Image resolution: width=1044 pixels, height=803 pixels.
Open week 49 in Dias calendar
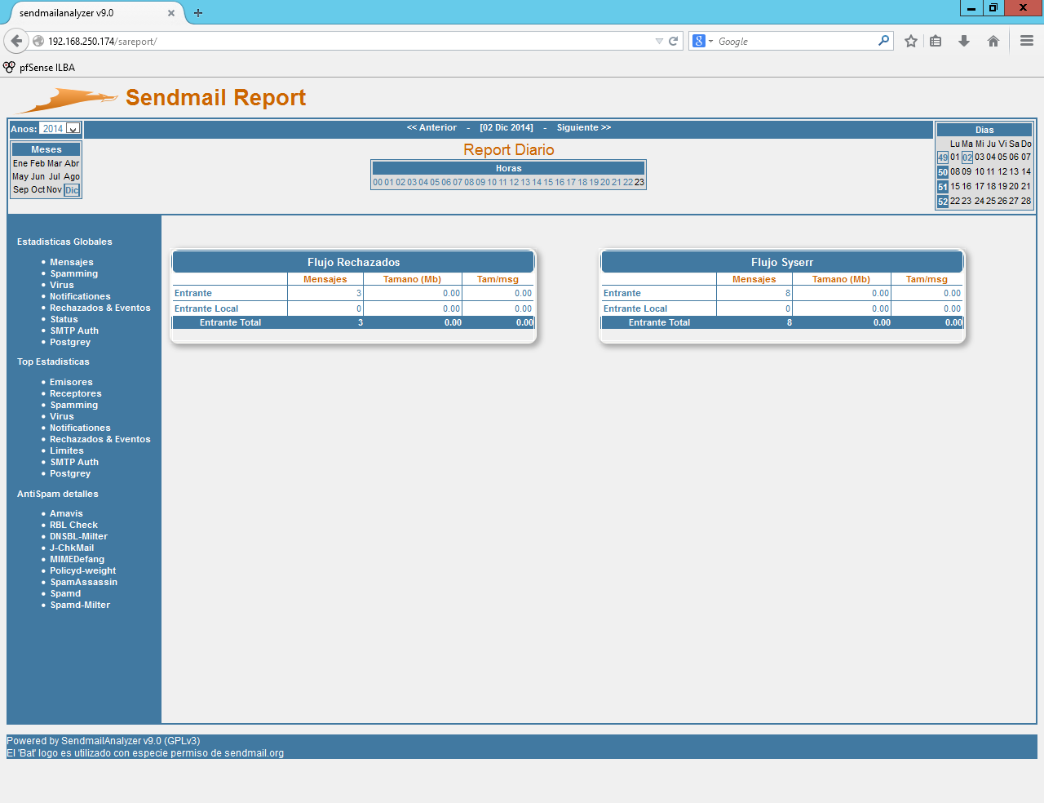(x=943, y=157)
